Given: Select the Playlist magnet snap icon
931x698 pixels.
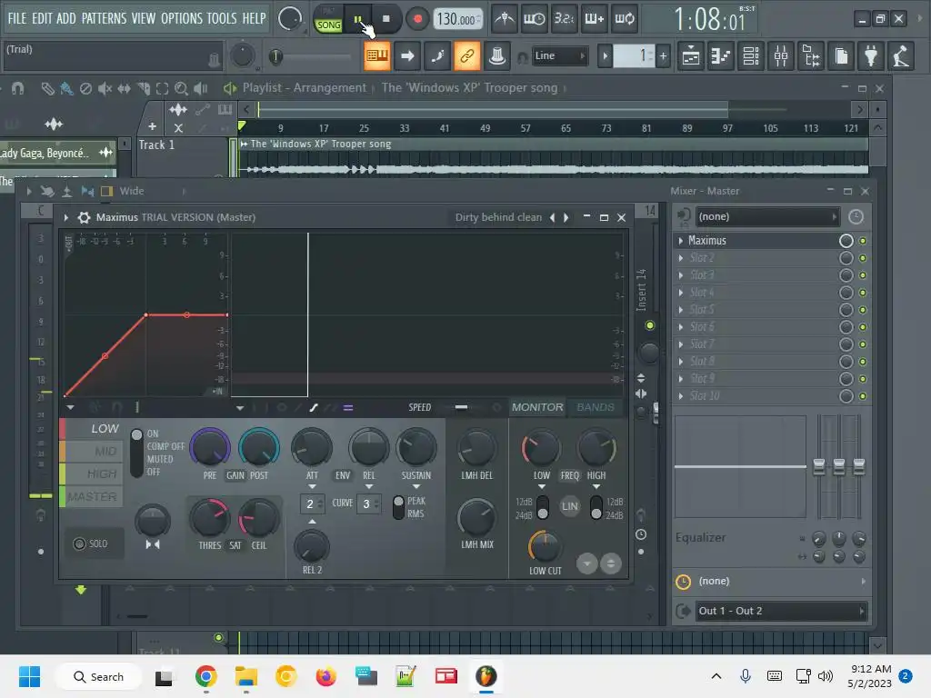Looking at the screenshot, I should coord(18,89).
